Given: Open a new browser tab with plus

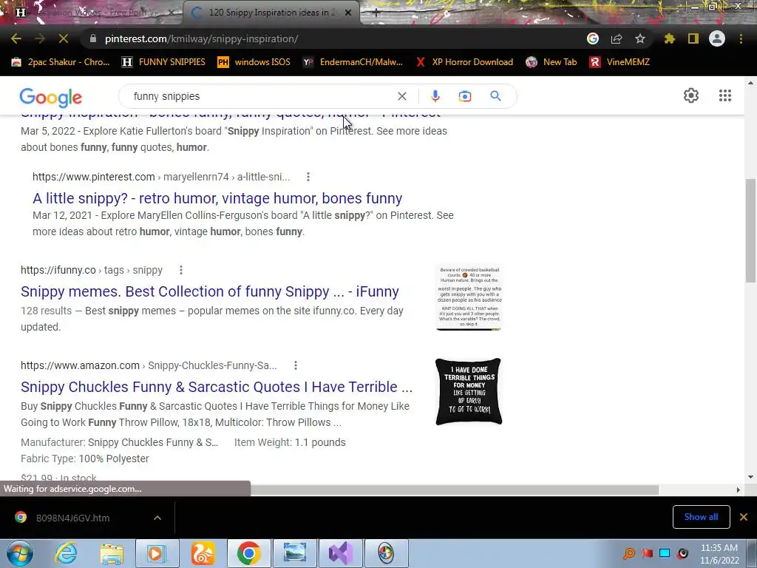Looking at the screenshot, I should pos(376,13).
